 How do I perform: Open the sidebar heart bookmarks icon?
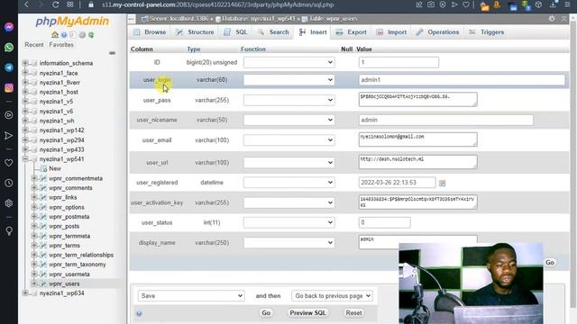tap(9, 163)
